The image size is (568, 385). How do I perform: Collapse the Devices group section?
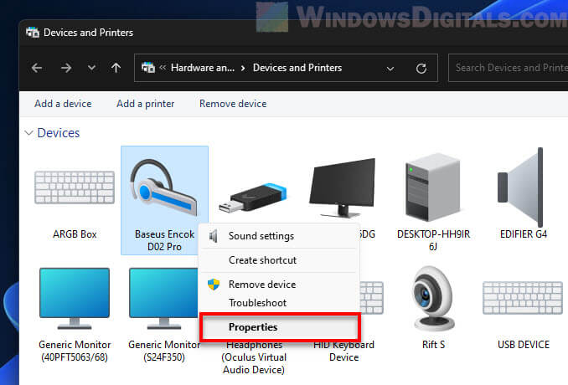pos(29,133)
